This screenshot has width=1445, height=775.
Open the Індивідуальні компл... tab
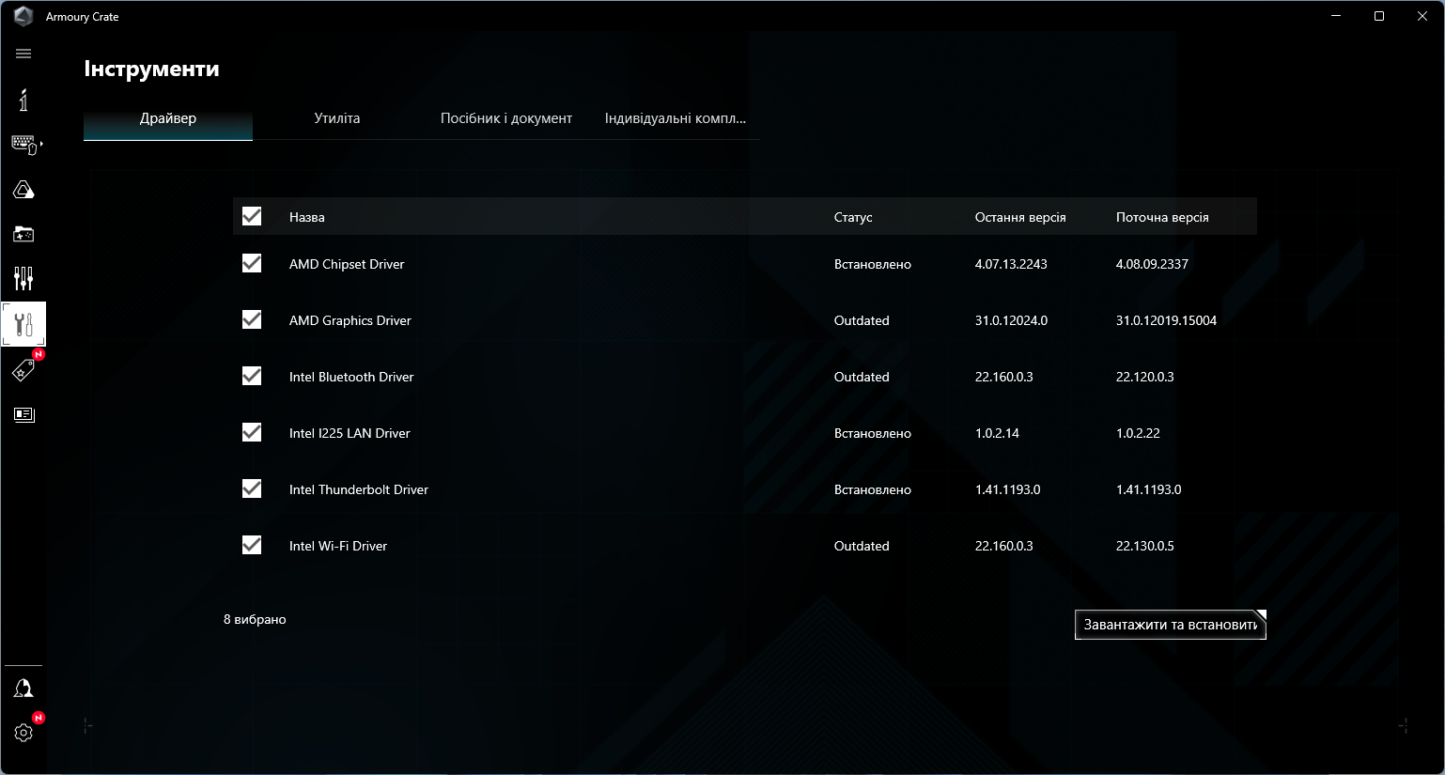pos(676,118)
